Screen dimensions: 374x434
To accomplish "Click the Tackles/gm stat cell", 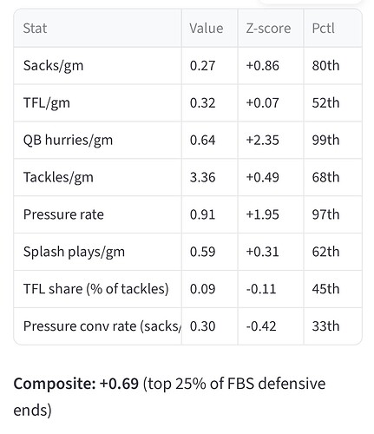I will pyautogui.click(x=97, y=177).
